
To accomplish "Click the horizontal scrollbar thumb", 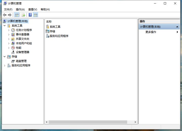I will [x=88, y=122].
